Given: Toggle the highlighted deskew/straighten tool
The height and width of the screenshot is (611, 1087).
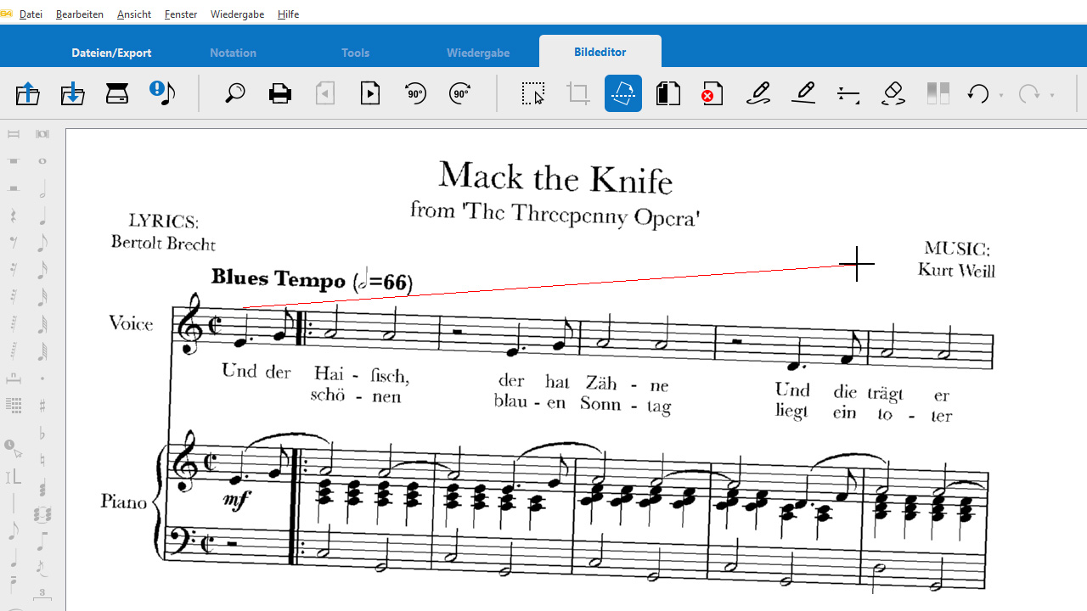Looking at the screenshot, I should [x=623, y=93].
